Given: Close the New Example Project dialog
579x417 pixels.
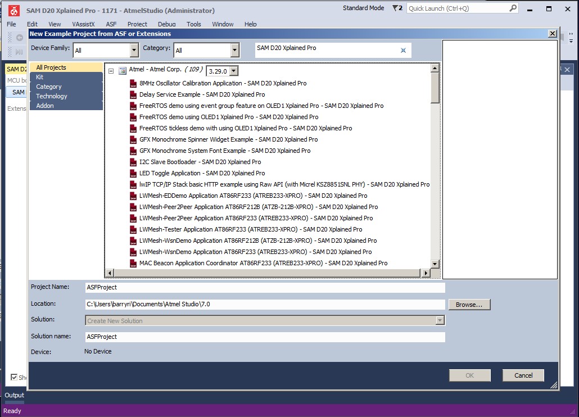Looking at the screenshot, I should tap(553, 34).
